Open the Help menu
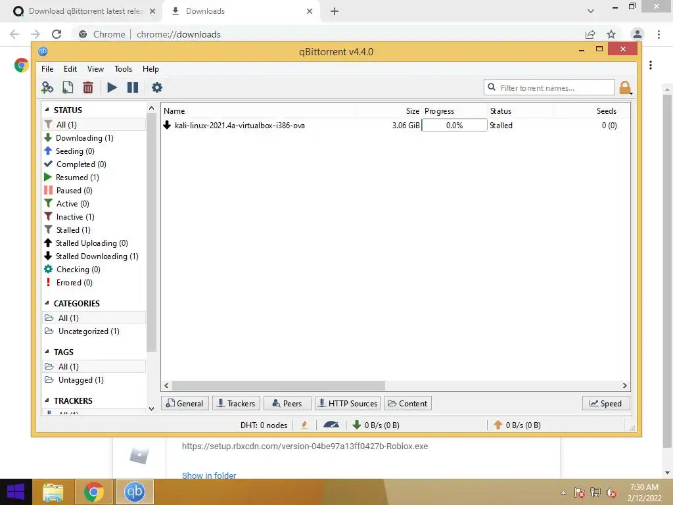This screenshot has height=505, width=673. [151, 68]
